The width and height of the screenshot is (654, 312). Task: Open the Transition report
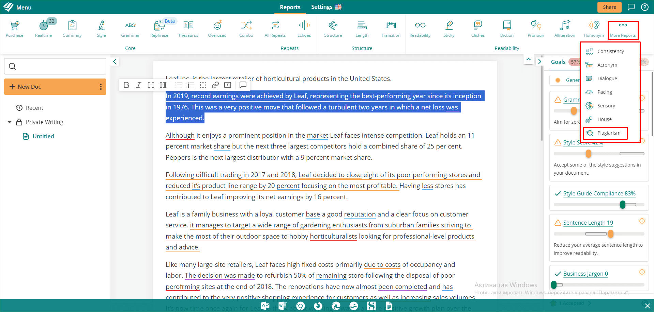(391, 27)
